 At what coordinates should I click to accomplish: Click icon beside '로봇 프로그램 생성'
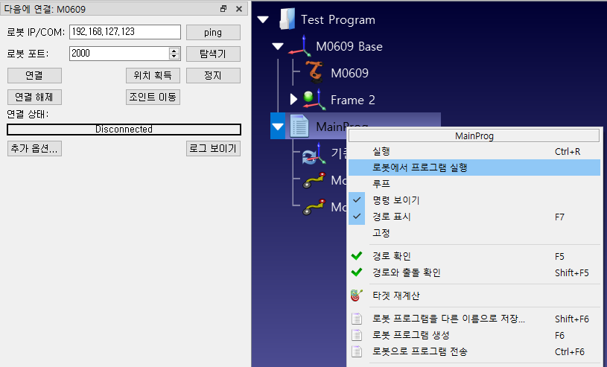coord(357,335)
